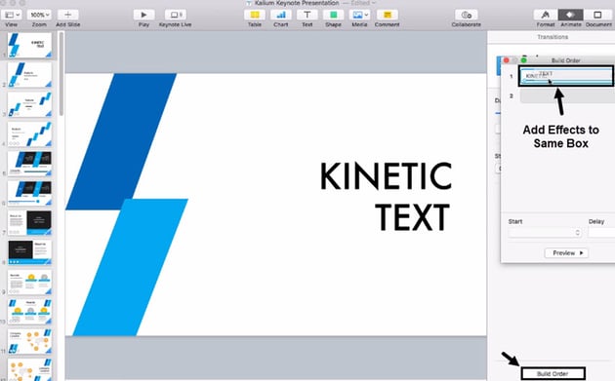Switch to the Animate inspector
The image size is (615, 381).
point(571,15)
